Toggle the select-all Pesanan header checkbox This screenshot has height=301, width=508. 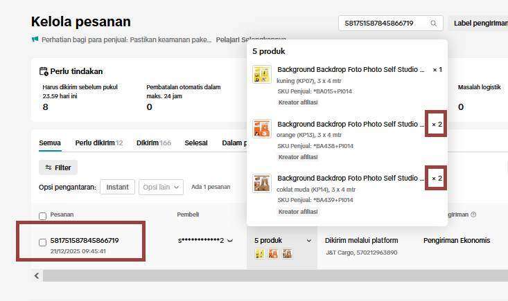pos(43,215)
